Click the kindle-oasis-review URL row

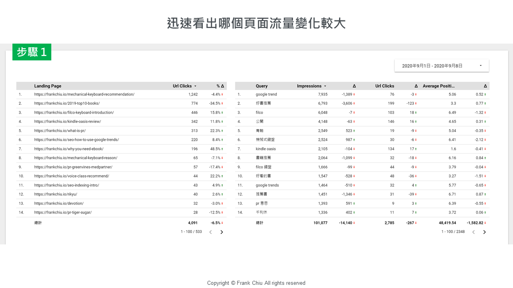click(x=67, y=122)
